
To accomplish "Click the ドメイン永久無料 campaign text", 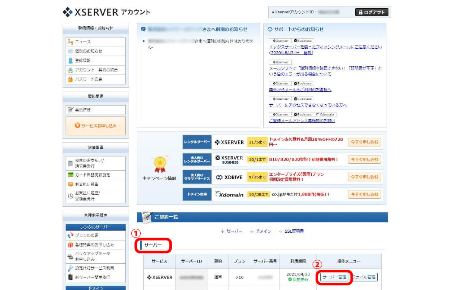I will click(x=306, y=142).
